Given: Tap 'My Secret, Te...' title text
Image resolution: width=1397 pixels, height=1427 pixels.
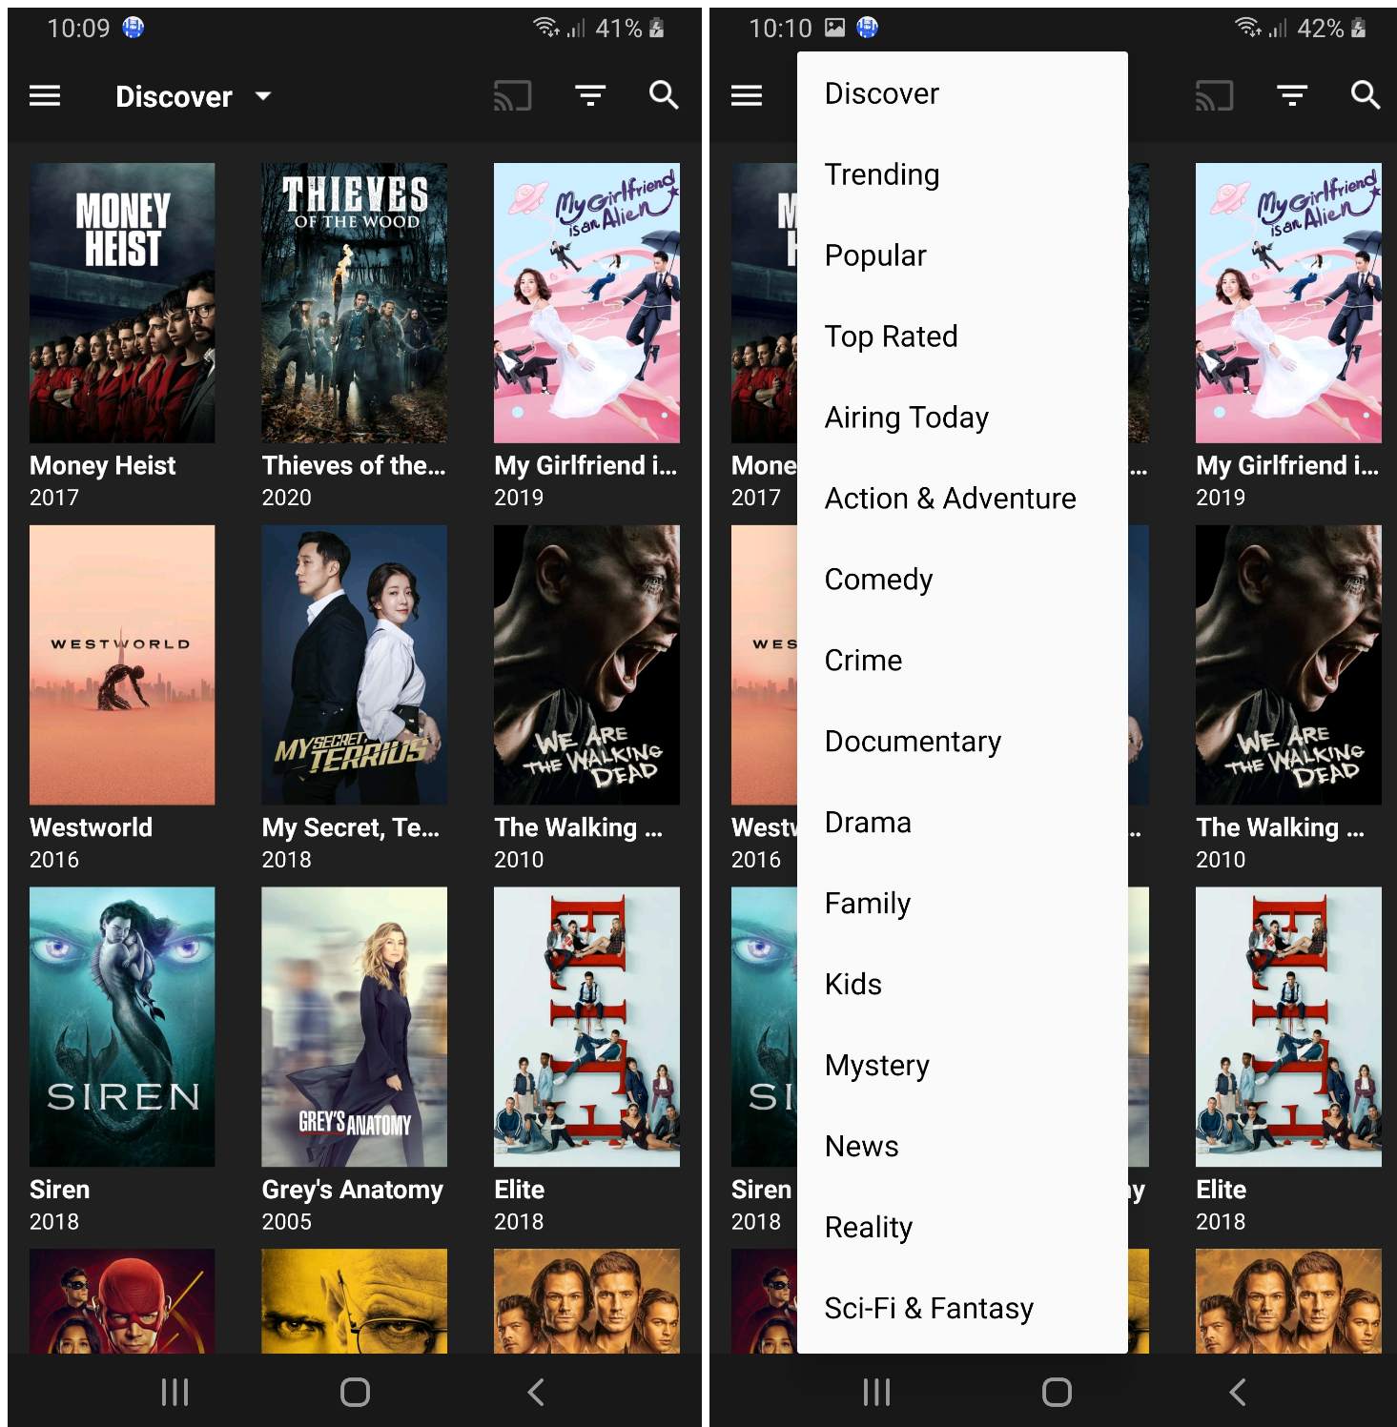Looking at the screenshot, I should click(x=351, y=827).
